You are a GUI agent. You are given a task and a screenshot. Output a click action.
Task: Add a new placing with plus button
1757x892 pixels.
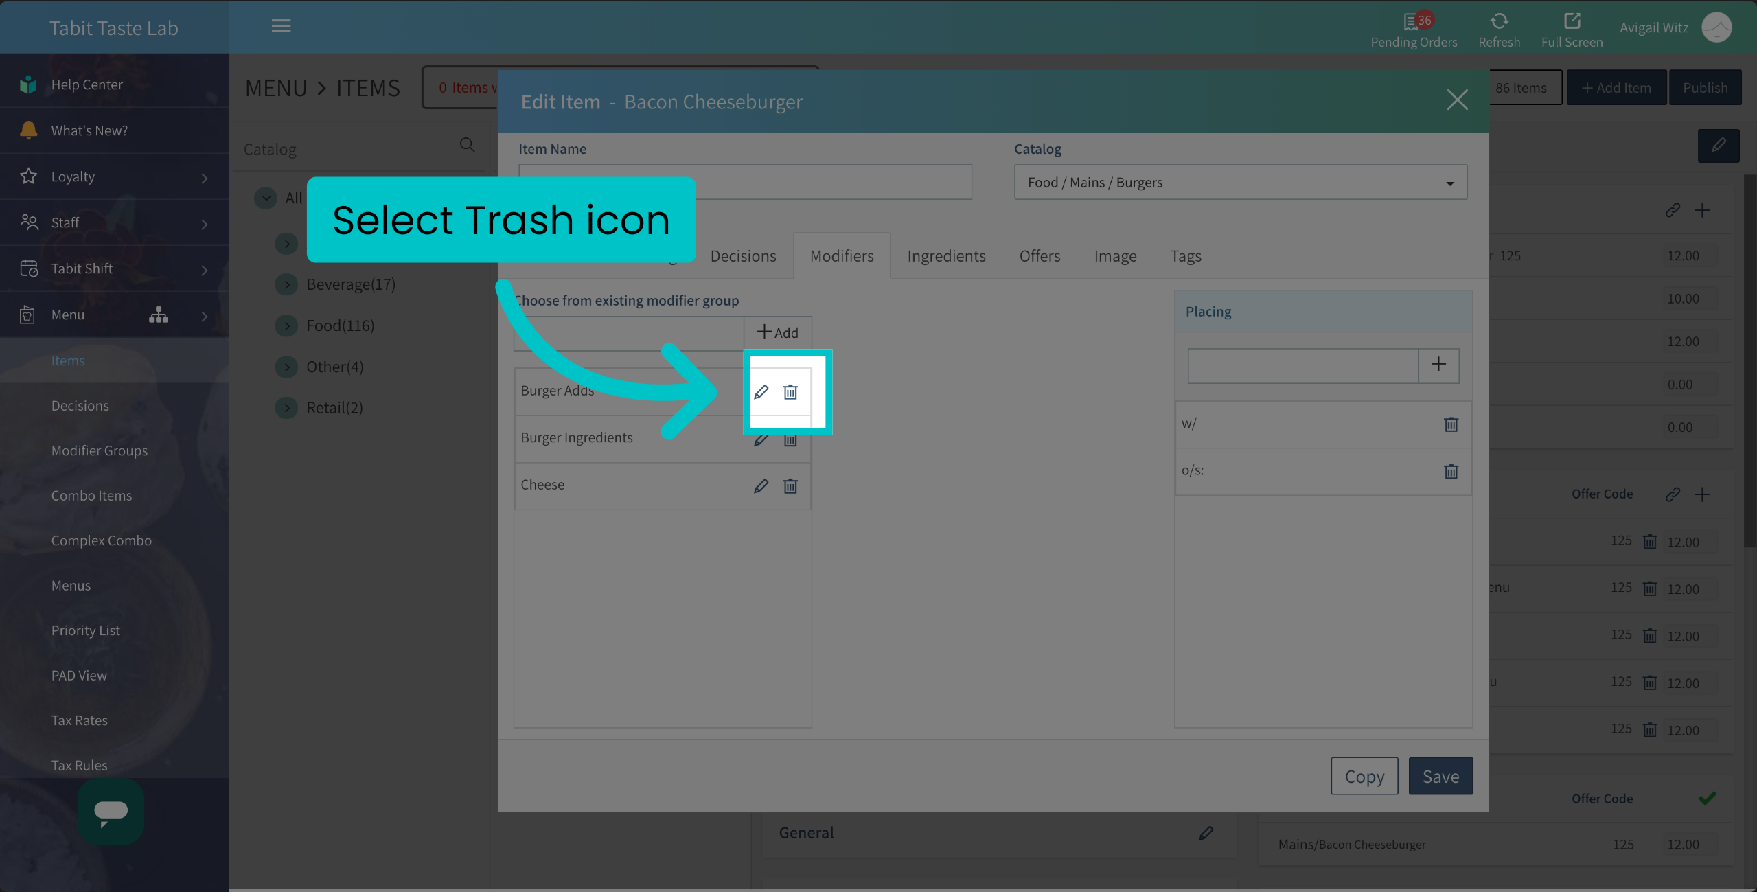point(1438,365)
